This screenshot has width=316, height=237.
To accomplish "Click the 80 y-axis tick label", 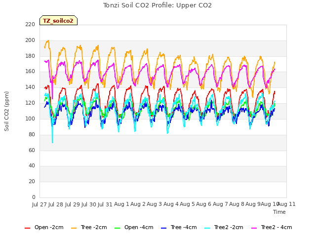I will tap(32, 134).
